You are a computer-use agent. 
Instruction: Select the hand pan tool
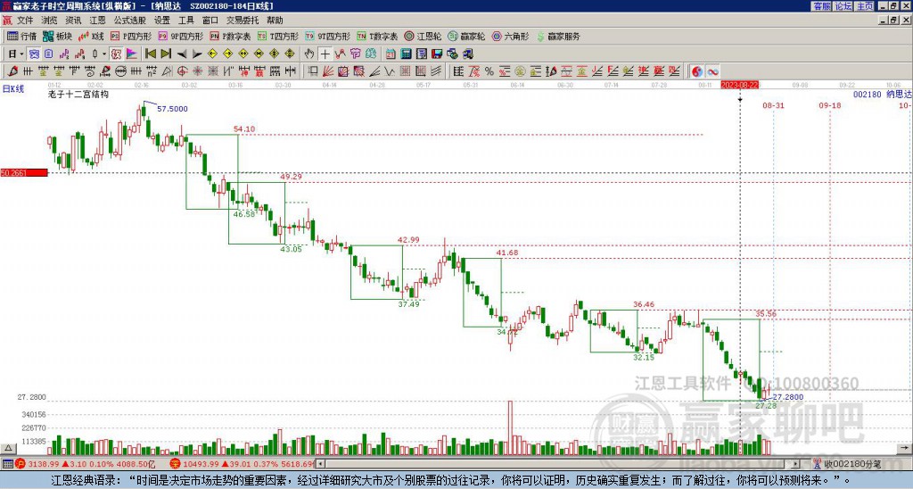(x=309, y=54)
